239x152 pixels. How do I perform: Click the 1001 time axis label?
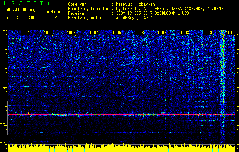pos(25,32)
